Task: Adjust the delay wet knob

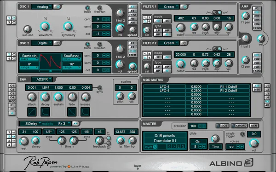Action: tap(24, 141)
